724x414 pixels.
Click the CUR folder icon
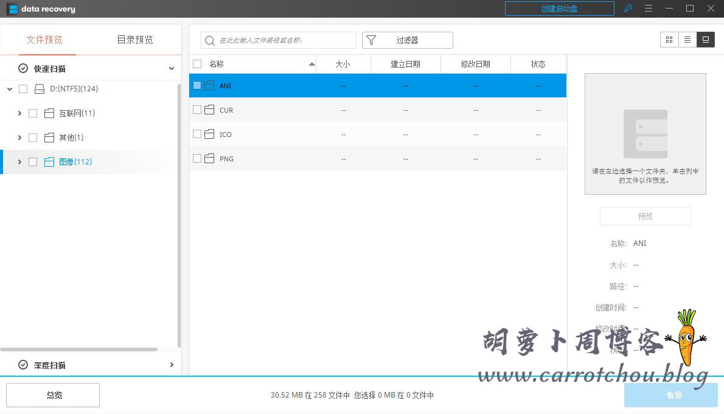209,110
